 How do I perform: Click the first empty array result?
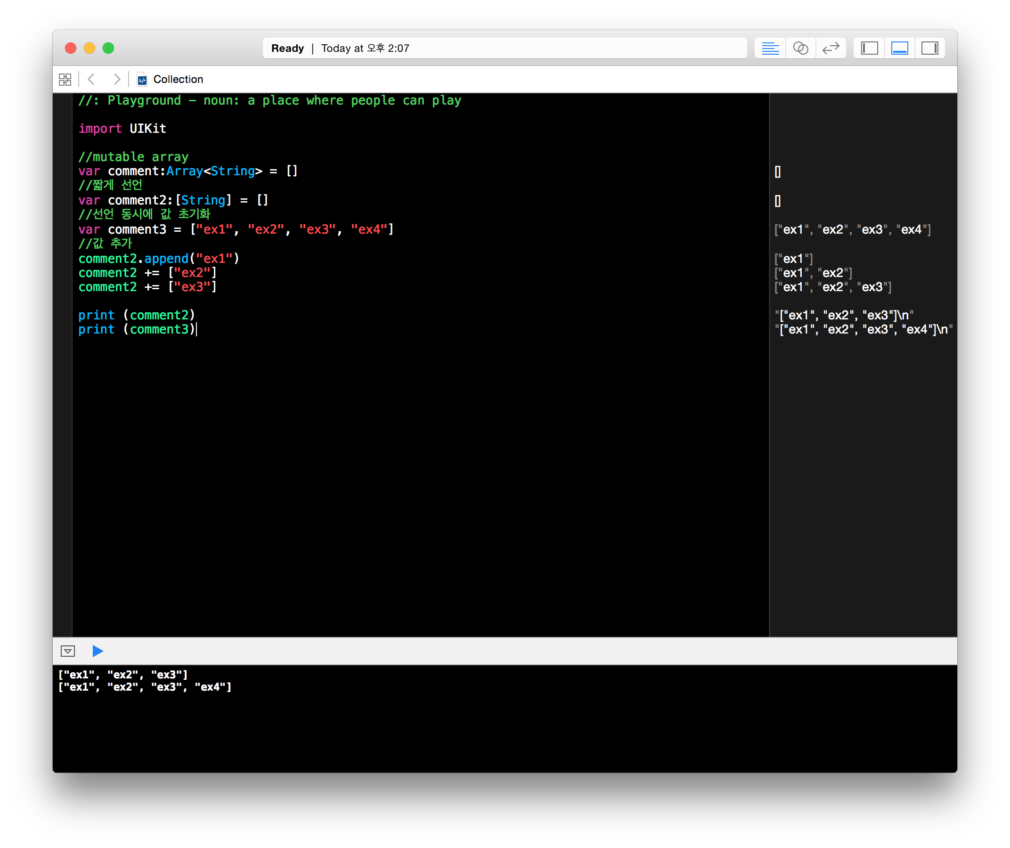pyautogui.click(x=778, y=171)
